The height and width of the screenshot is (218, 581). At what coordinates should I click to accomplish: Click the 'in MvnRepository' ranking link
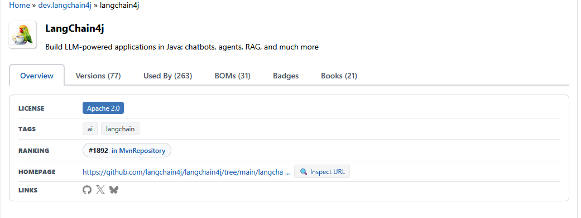[x=138, y=150]
